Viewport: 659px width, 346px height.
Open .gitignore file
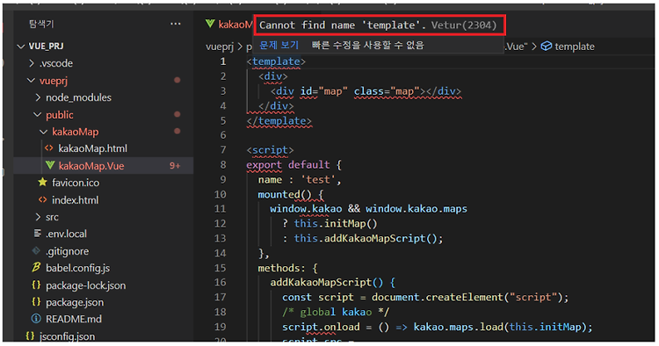pos(68,251)
